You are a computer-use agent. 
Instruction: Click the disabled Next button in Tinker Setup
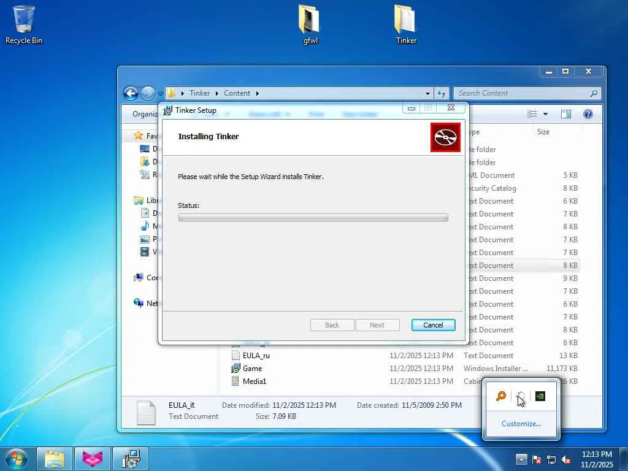pos(377,325)
